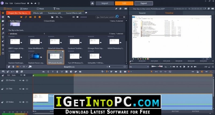Toggle the audio filter in the library toolbar
The image size is (215, 115).
26,17
